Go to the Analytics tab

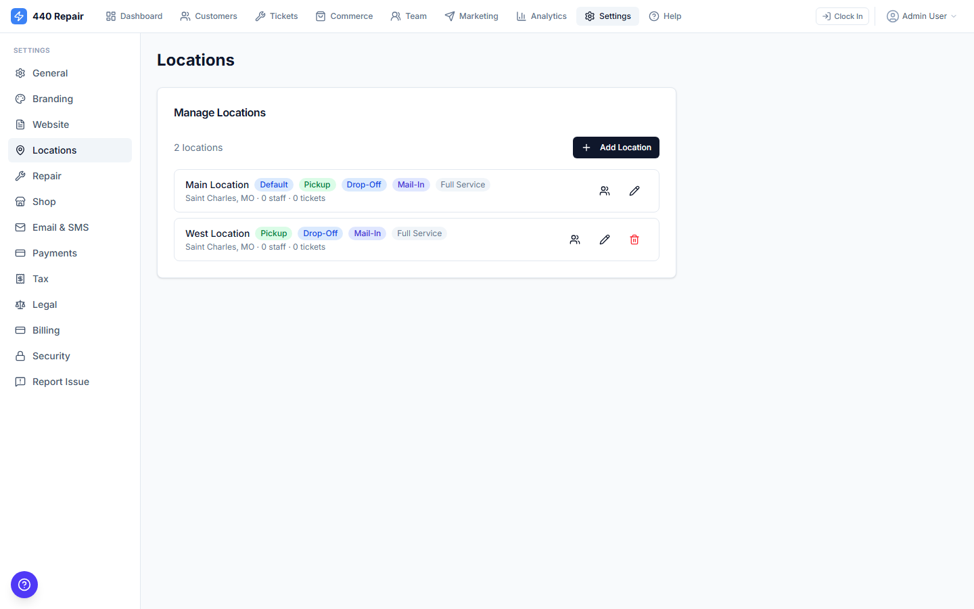(x=541, y=16)
